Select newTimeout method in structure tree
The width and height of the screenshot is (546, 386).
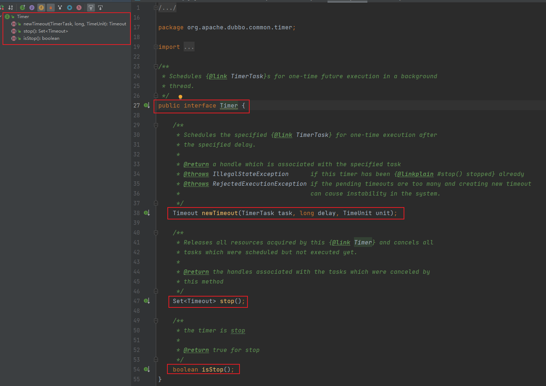tap(75, 24)
